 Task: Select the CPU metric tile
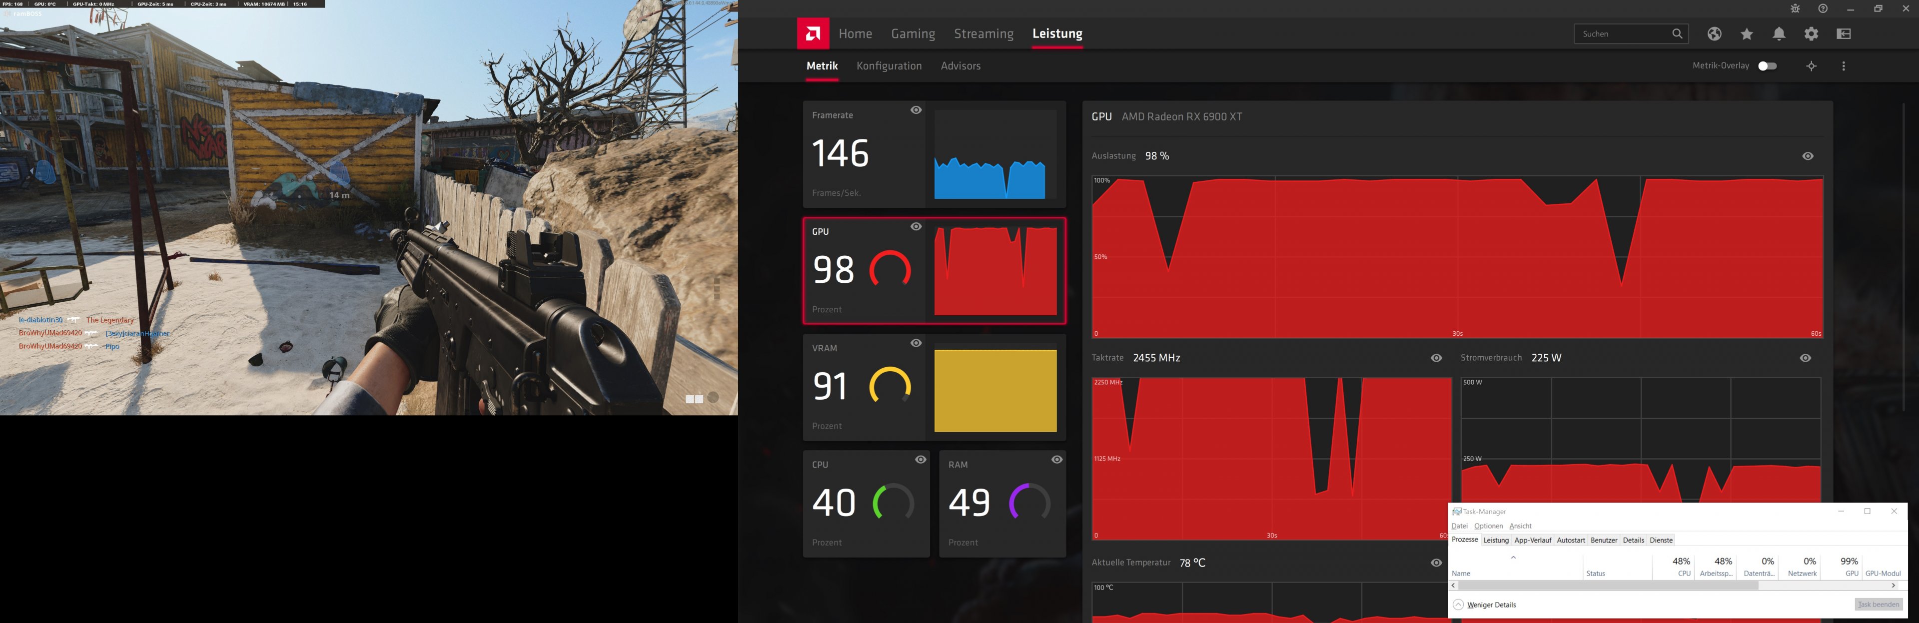click(866, 503)
